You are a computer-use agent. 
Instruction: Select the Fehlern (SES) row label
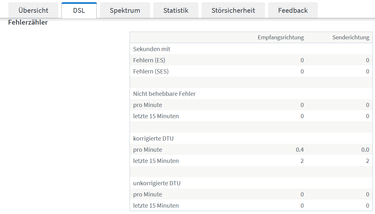click(151, 72)
